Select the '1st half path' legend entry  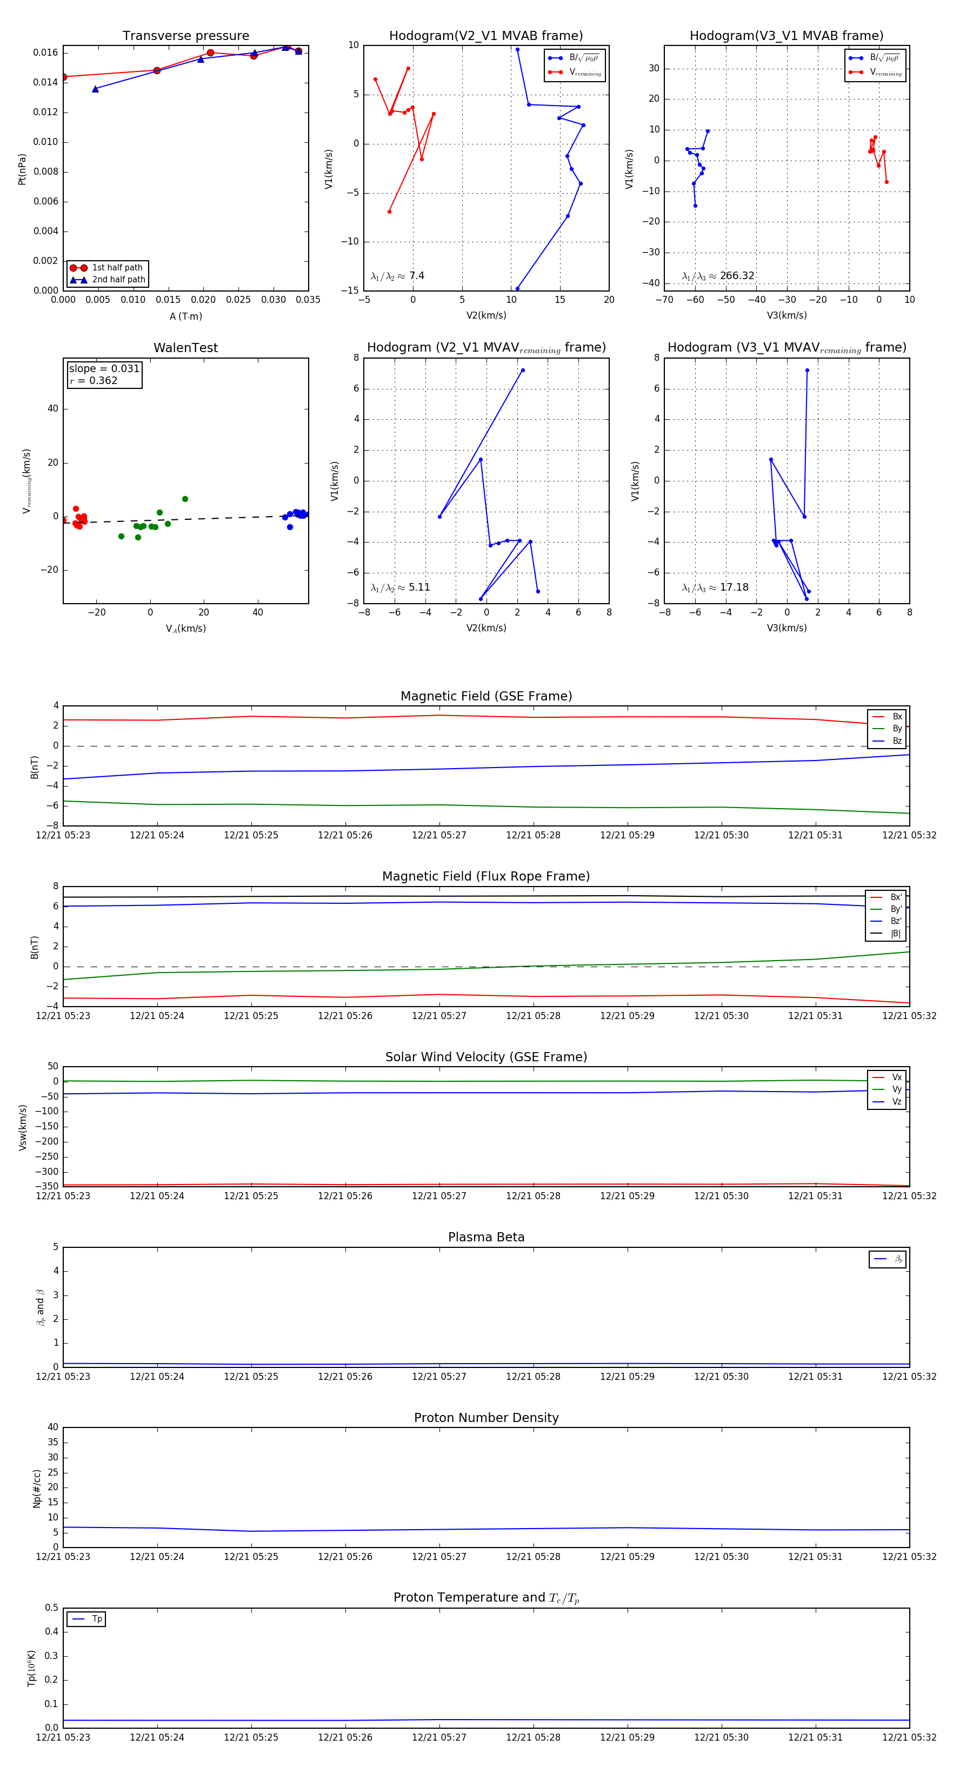pyautogui.click(x=108, y=267)
